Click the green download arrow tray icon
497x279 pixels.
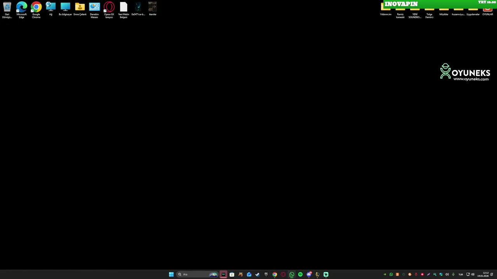(453, 274)
